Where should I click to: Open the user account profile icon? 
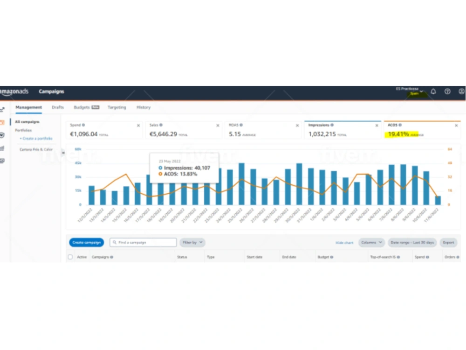coord(461,91)
